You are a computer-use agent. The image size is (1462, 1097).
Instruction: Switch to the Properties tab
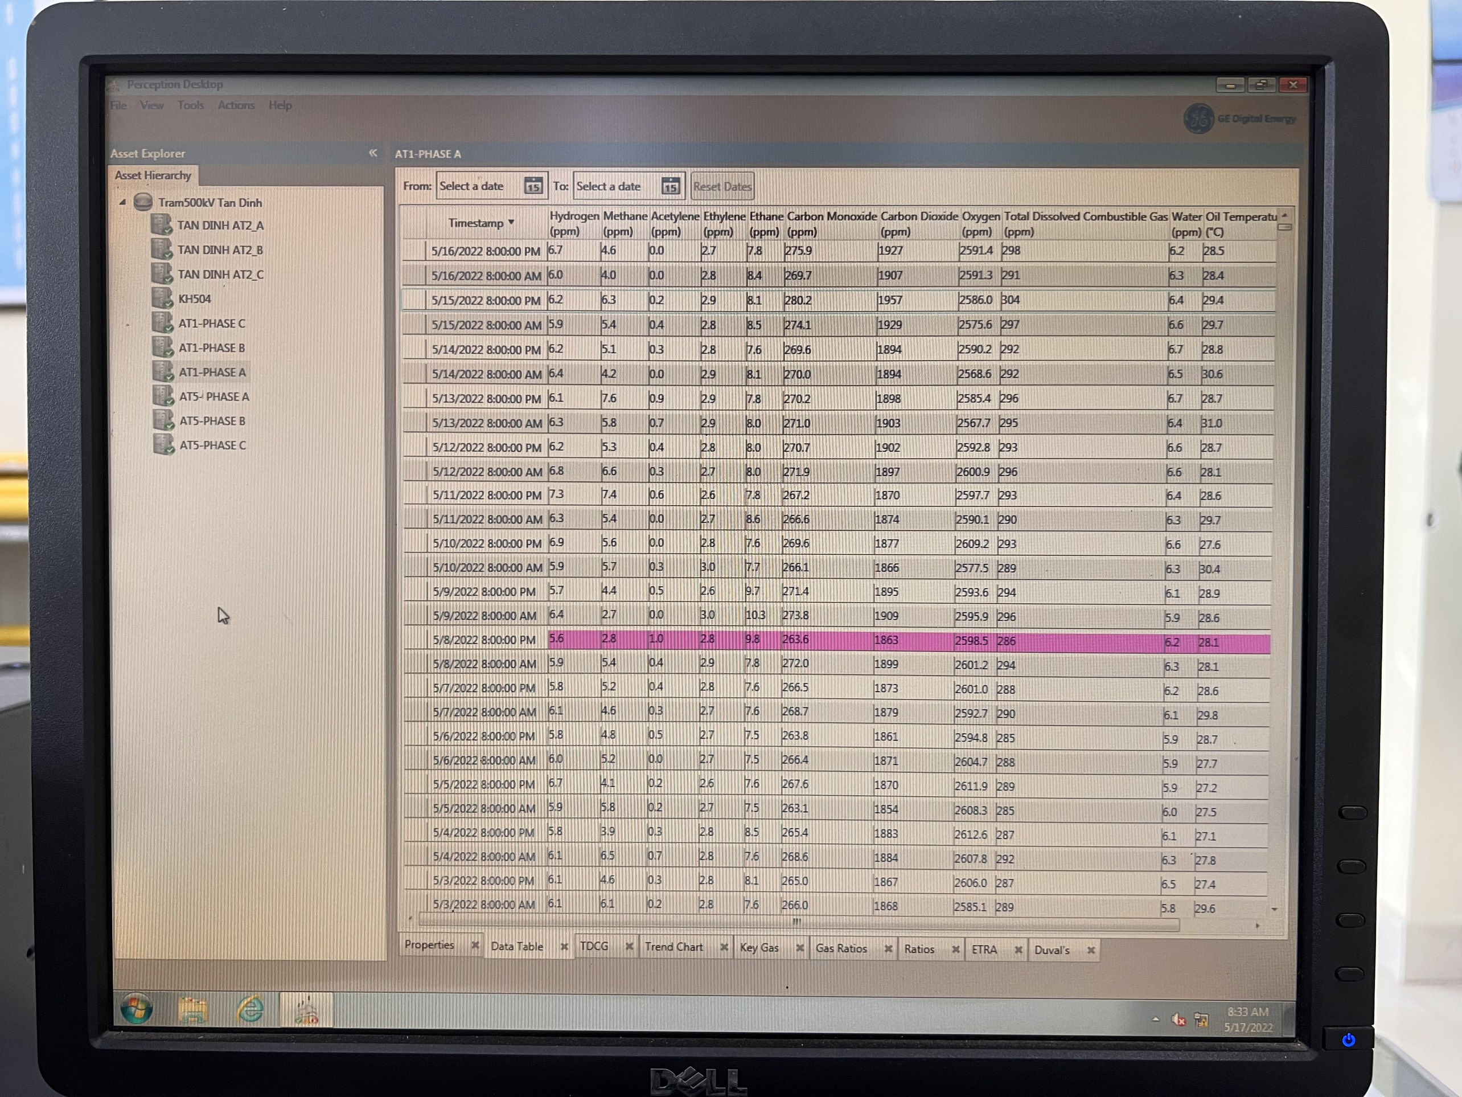[x=429, y=945]
